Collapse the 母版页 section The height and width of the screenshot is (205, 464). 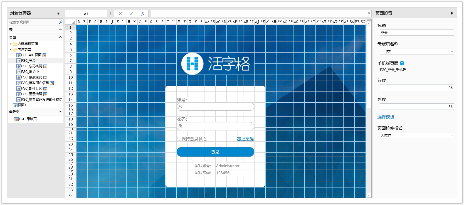[x=60, y=112]
